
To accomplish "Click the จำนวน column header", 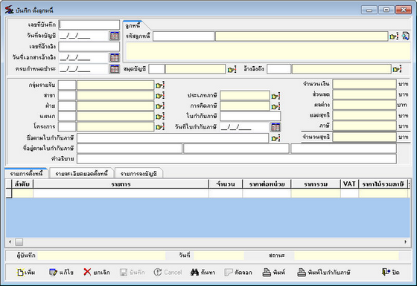I will [226, 184].
